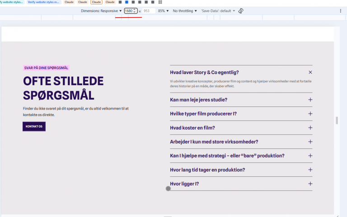Click the 'Hvor ligger I?' question text
347x217 pixels.
[x=184, y=184]
